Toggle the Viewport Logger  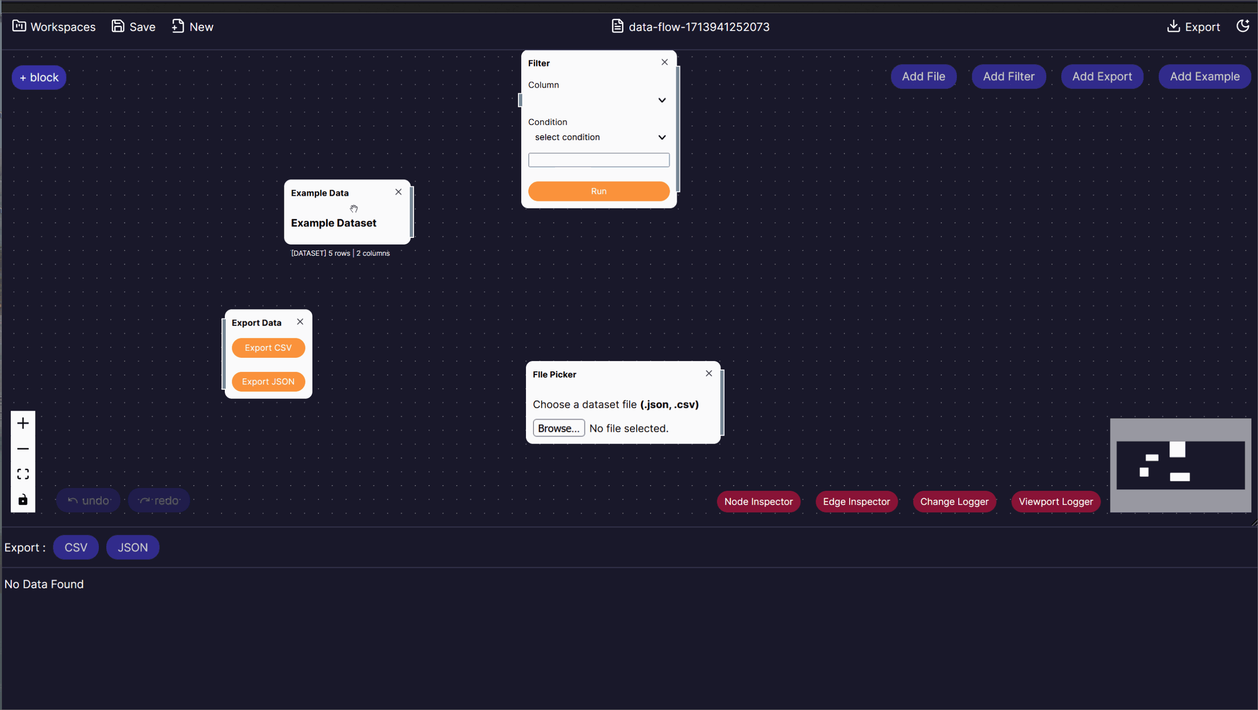(x=1055, y=502)
